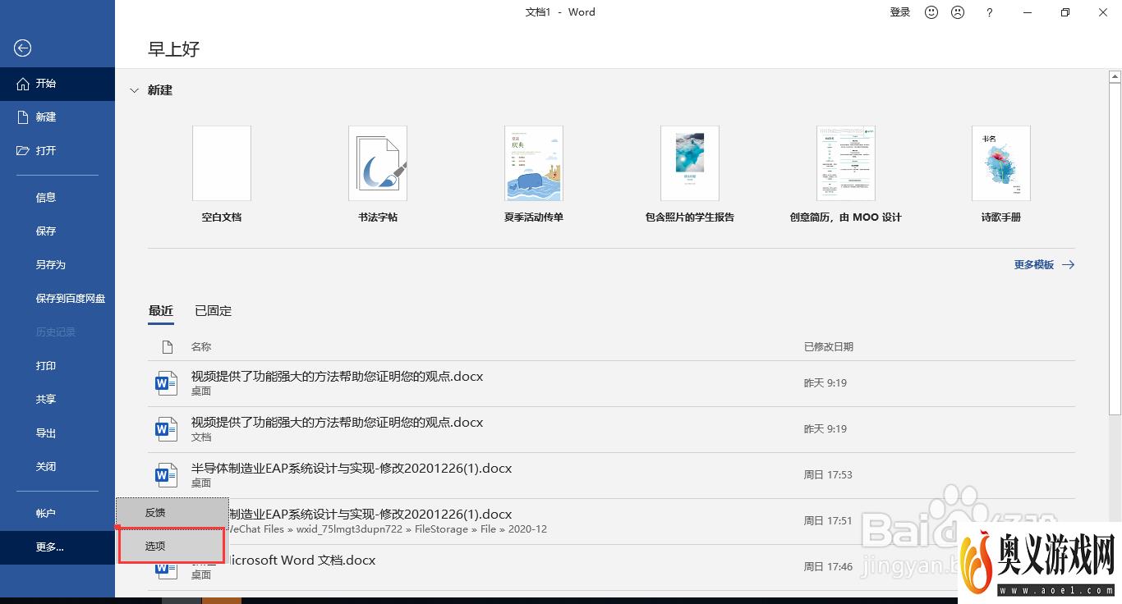Select the 夏季活动传单 template
Screen dimensions: 1122x604
point(534,163)
